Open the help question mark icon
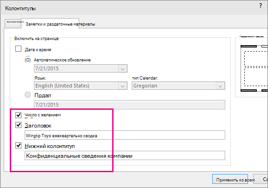Screen dimensions: 268x188 coord(260,6)
